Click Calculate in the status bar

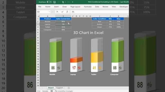tap(45, 91)
